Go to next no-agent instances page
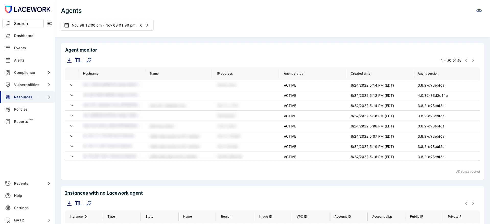 click(x=473, y=203)
